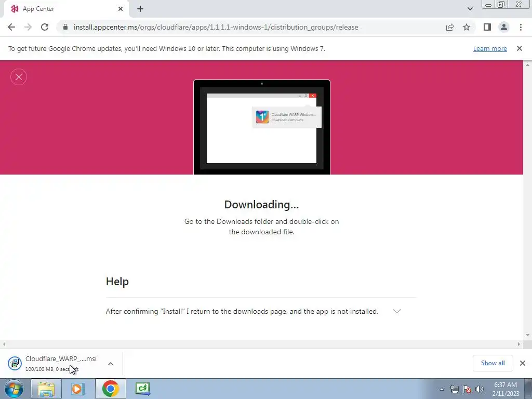Reload the App Center page
Image resolution: width=532 pixels, height=399 pixels.
(45, 27)
